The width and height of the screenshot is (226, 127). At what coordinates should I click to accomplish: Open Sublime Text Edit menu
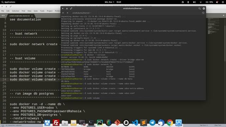click(x=8, y=11)
